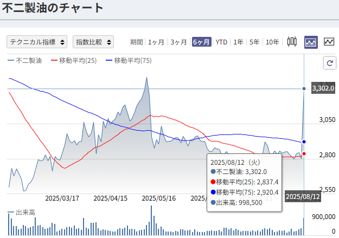Switch chart period to 10年
The height and width of the screenshot is (238, 339).
click(x=272, y=42)
